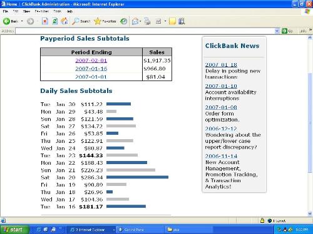This screenshot has width=313, height=234.
Task: Stop page loading with the red X icon
Action: pyautogui.click(x=45, y=21)
